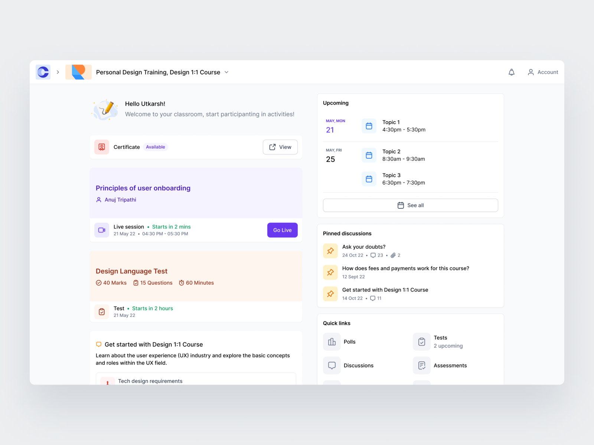Screen dimensions: 594x445
Task: Open Discussions via the speech bubble icon
Action: click(x=332, y=365)
